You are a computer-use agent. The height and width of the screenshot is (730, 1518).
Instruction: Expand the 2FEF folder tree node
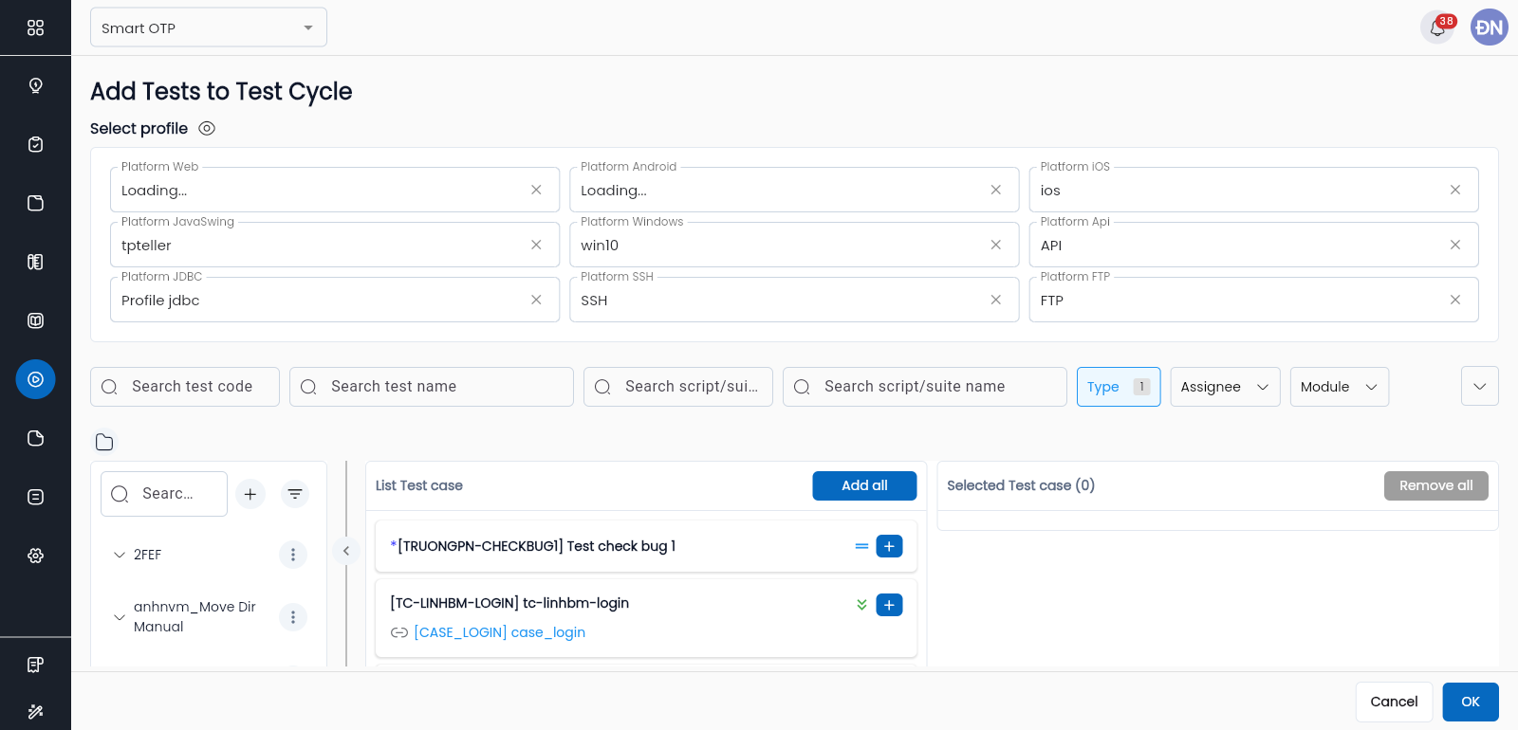120,555
